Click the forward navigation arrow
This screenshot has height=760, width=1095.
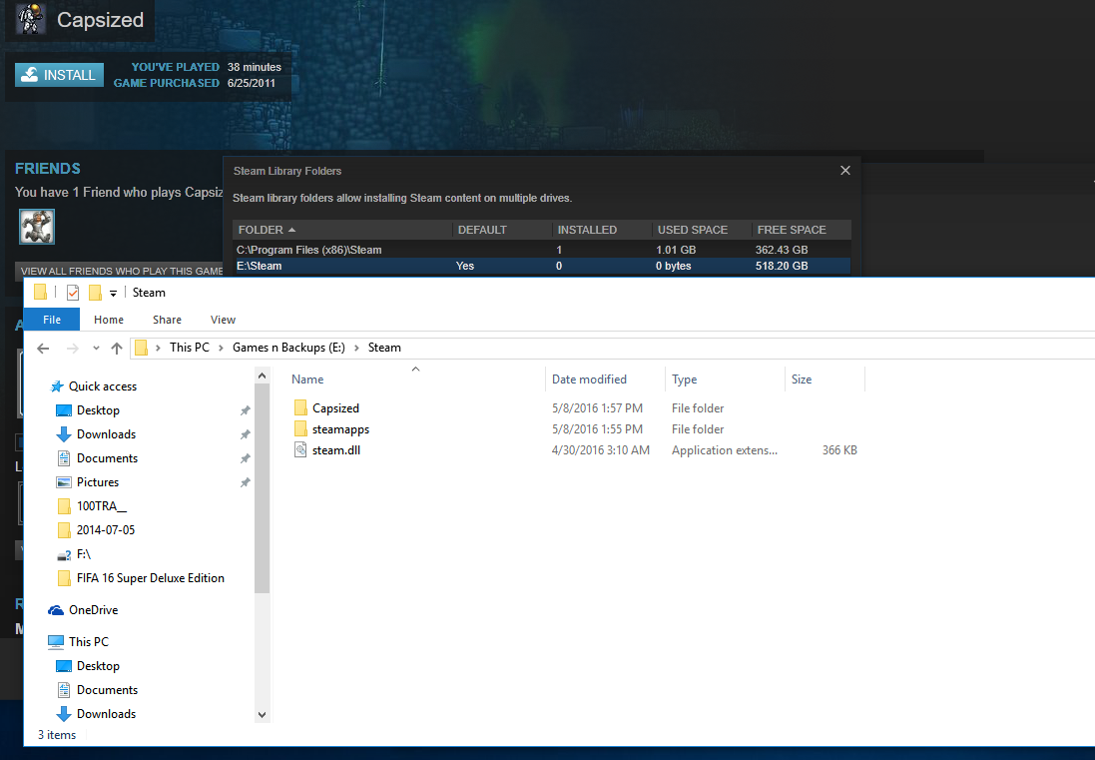73,348
